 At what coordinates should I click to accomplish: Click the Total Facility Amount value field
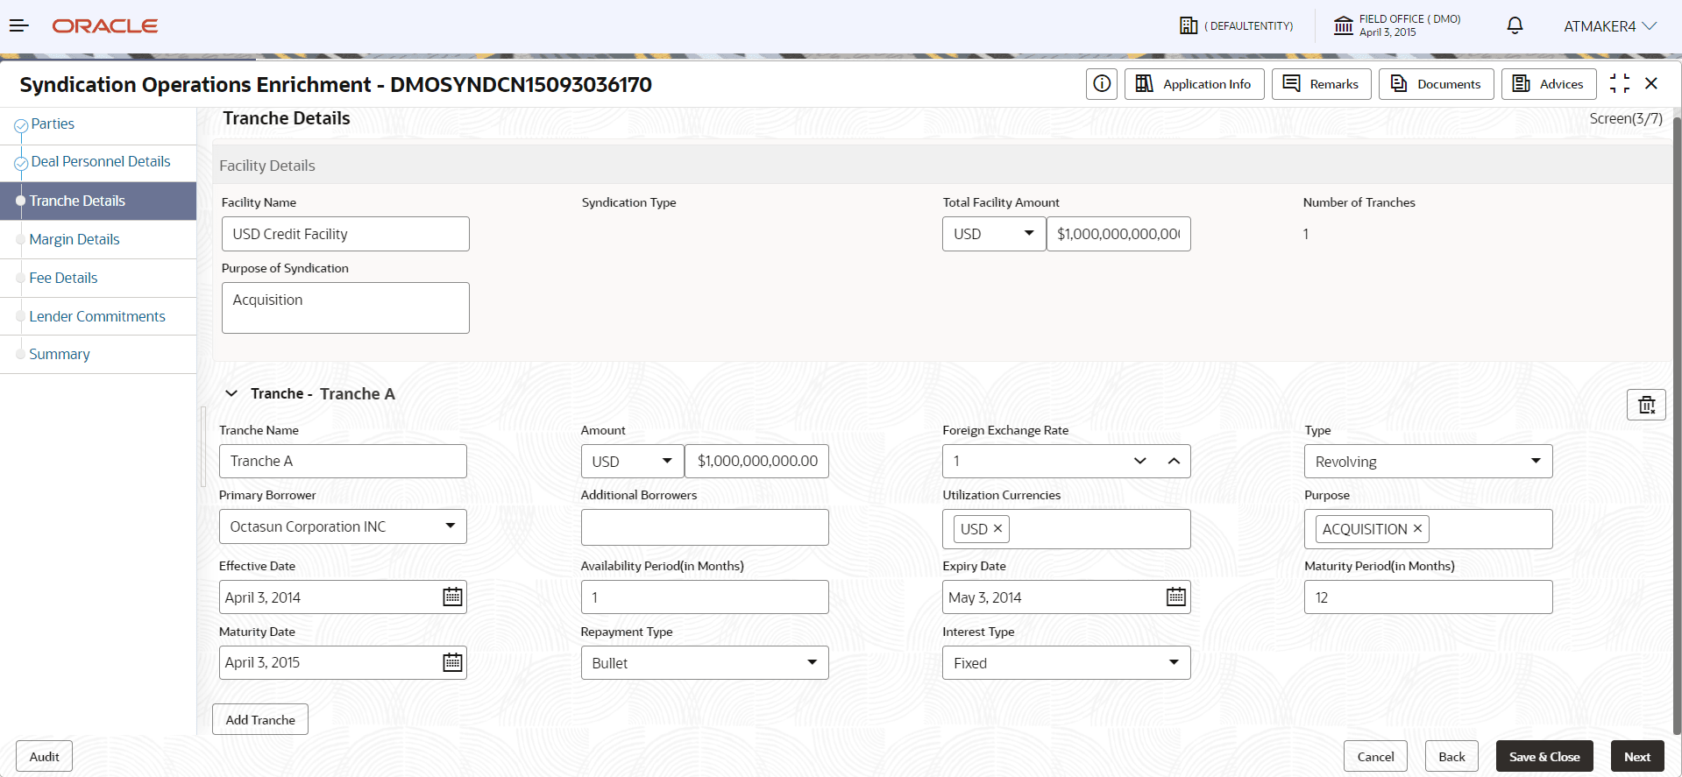[x=1118, y=234]
